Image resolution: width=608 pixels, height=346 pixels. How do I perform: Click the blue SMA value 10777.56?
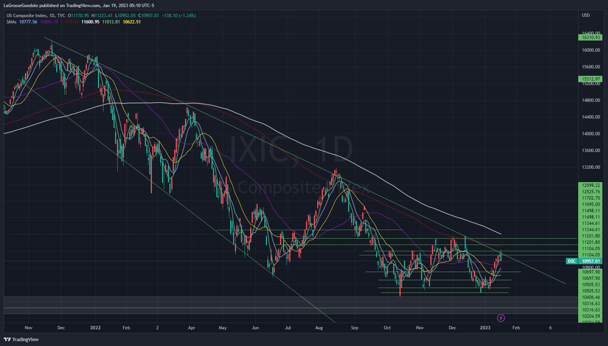28,22
